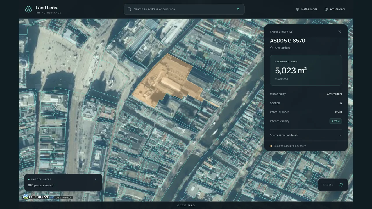The height and width of the screenshot is (209, 372).
Task: Click the Section value G
Action: (x=341, y=103)
